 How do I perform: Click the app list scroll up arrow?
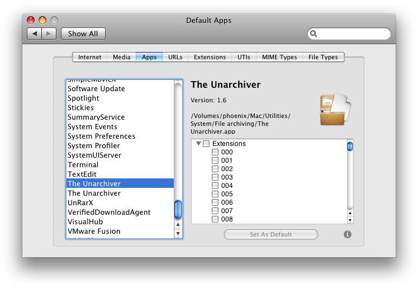click(178, 225)
